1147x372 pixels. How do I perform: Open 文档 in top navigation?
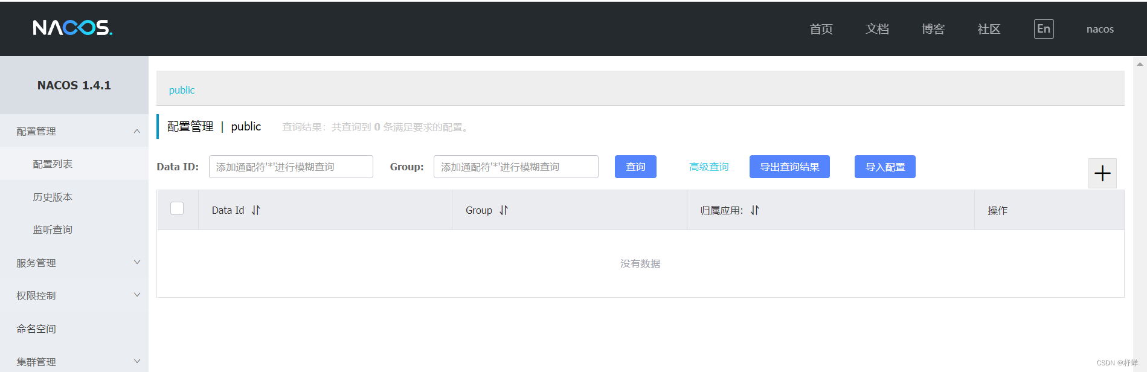coord(877,29)
